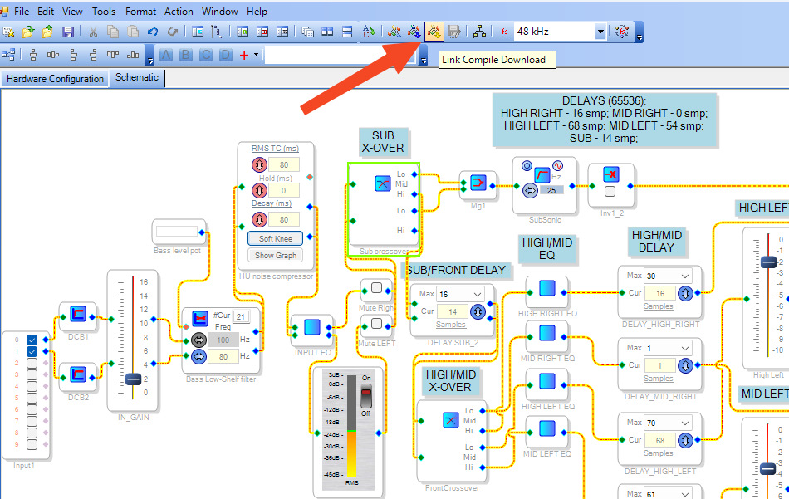Open the Action menu

click(x=179, y=11)
